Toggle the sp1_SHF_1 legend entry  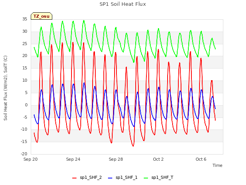[123, 178]
